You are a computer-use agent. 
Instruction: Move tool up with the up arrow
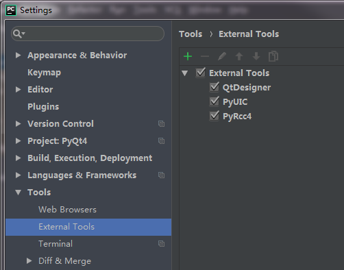(239, 56)
